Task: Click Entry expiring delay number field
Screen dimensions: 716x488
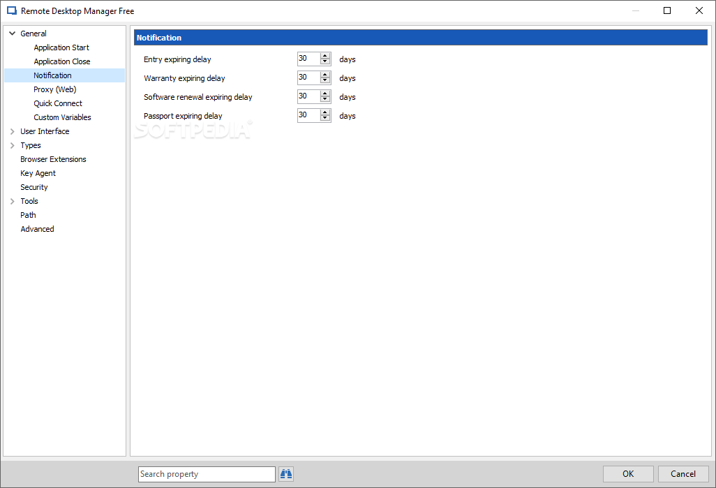Action: coord(308,59)
